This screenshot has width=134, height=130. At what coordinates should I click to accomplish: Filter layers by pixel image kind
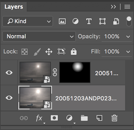62,21
